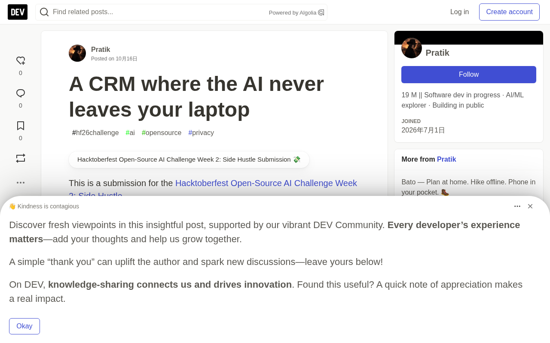
Task: Add a heart reaction to the post
Action: [x=21, y=61]
